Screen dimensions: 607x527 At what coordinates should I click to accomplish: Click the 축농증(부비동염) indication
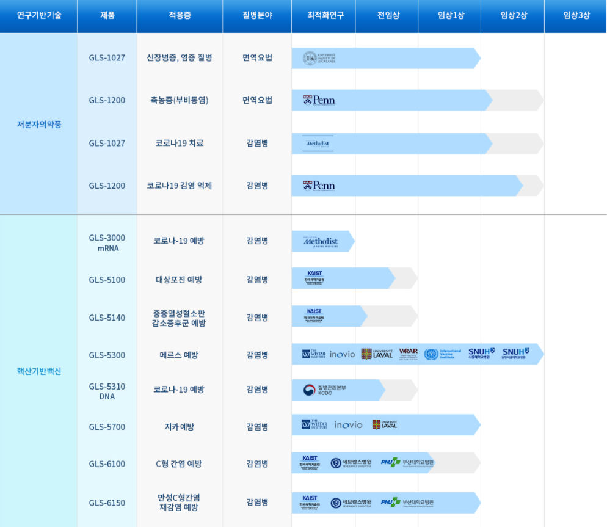[x=180, y=100]
